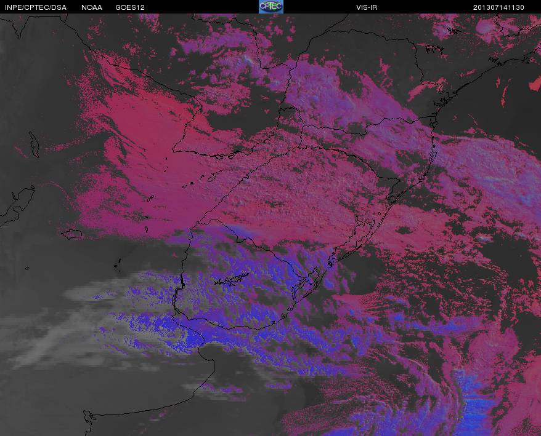Click the CPTEC logo in header
541x436 pixels.
point(271,7)
